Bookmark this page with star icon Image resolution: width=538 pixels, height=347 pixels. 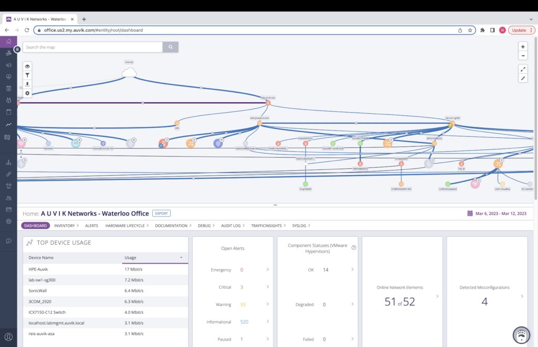(470, 30)
